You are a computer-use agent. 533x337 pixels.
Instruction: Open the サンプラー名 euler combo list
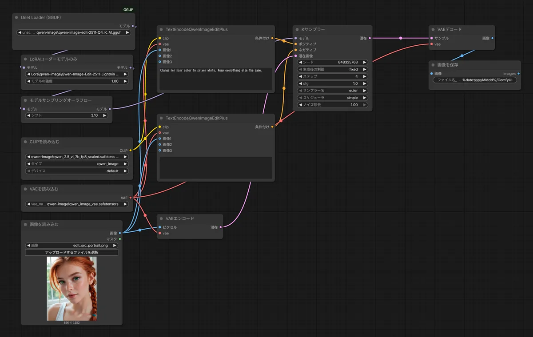pos(333,91)
